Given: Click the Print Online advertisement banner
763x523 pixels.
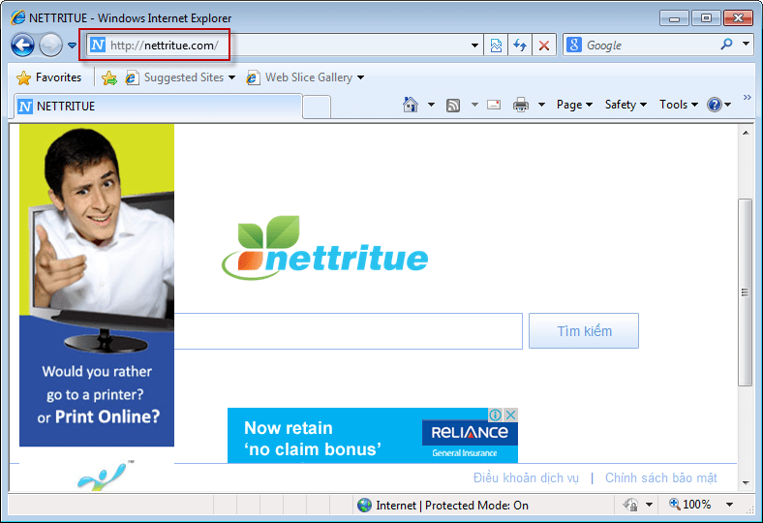Looking at the screenshot, I should point(97,285).
